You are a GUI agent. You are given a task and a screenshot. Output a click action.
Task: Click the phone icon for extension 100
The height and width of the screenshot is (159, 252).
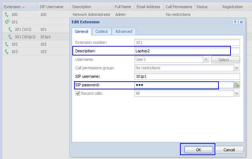click(7, 14)
